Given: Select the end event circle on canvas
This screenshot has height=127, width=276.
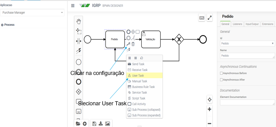Looking at the screenshot, I should click(203, 39).
